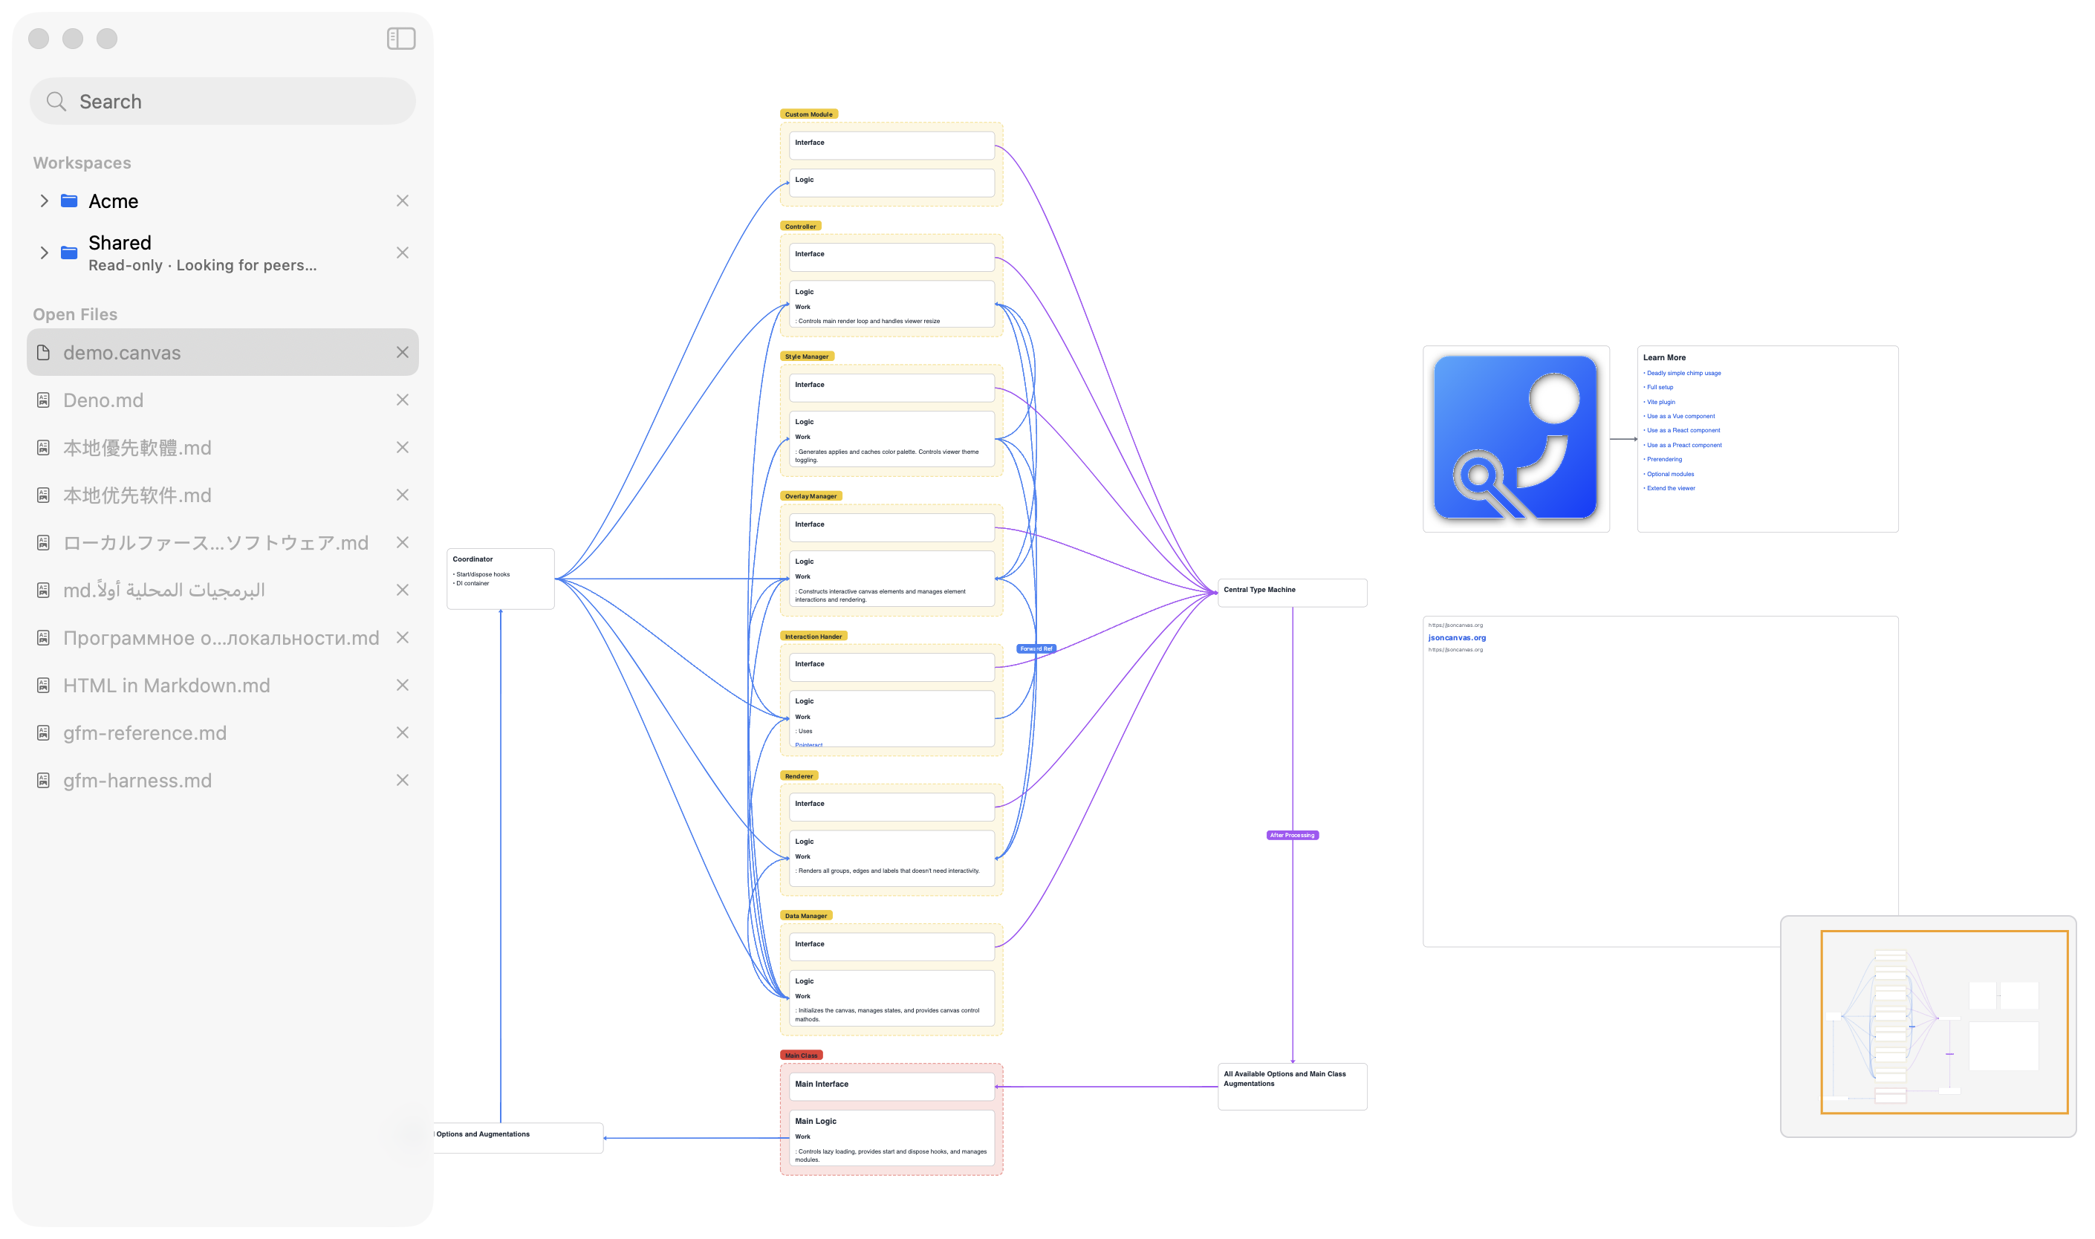Viewport: 2095px width, 1239px height.
Task: Click the Shared folder icon
Action: [69, 252]
